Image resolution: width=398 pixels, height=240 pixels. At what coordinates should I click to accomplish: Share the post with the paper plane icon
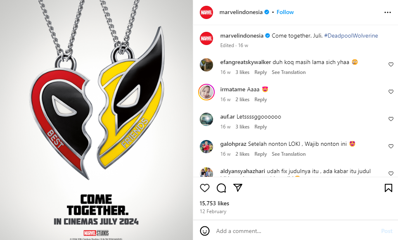pyautogui.click(x=238, y=188)
